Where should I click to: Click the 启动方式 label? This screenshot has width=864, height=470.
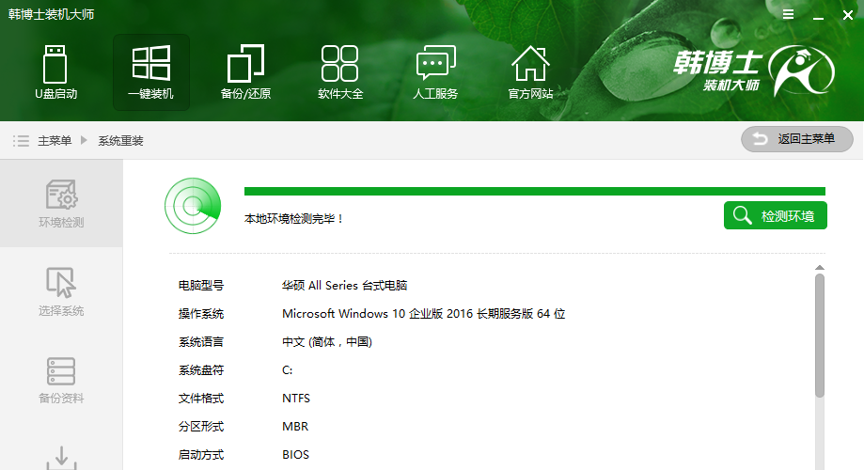[201, 455]
